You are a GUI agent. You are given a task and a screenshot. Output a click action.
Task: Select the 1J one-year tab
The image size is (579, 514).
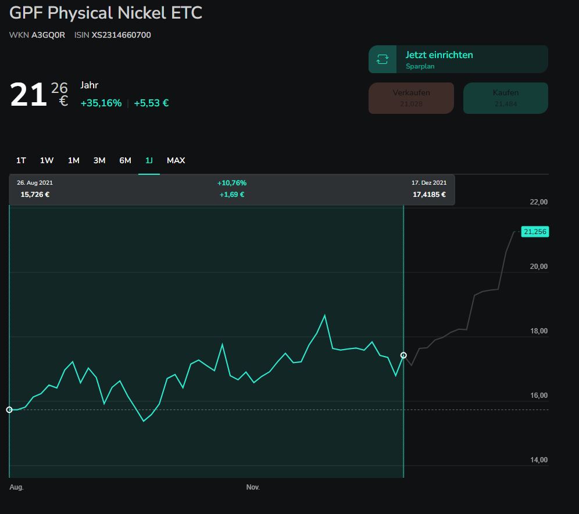tap(149, 160)
